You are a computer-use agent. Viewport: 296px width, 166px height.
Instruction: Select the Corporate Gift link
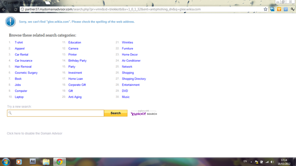coord(77,85)
